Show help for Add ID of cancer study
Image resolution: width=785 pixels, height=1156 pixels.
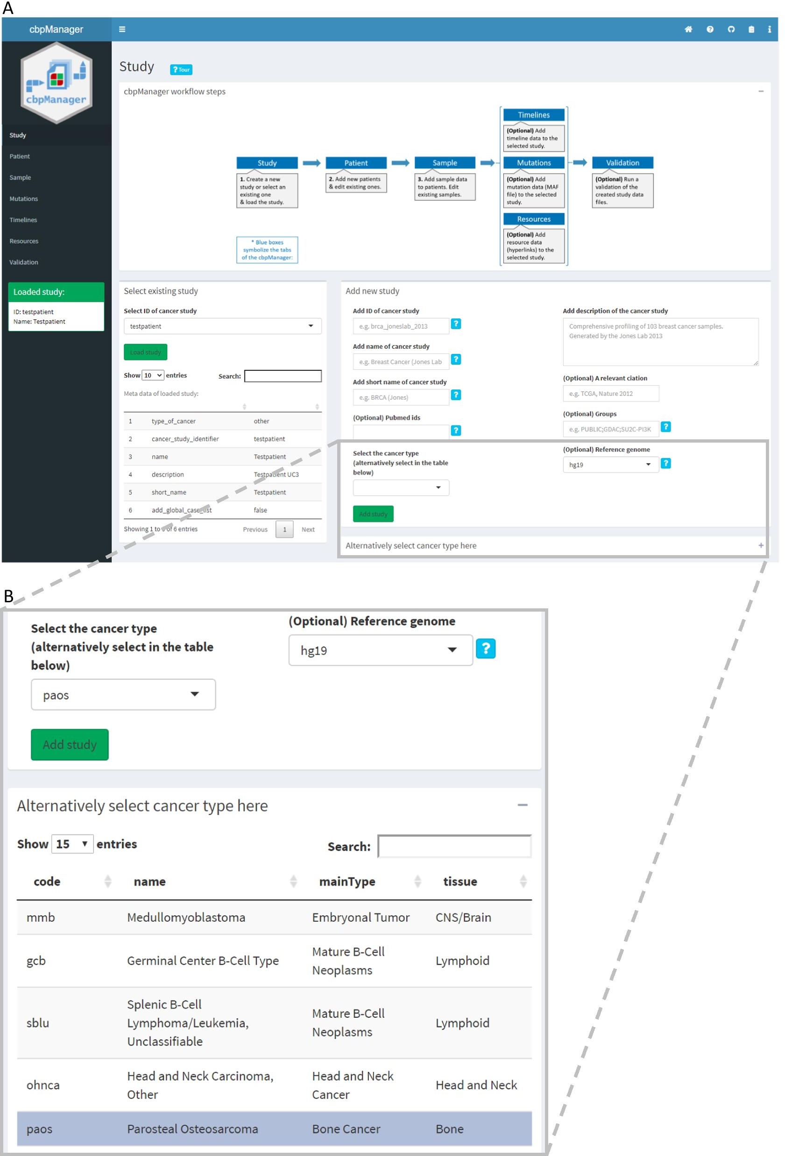(x=456, y=324)
